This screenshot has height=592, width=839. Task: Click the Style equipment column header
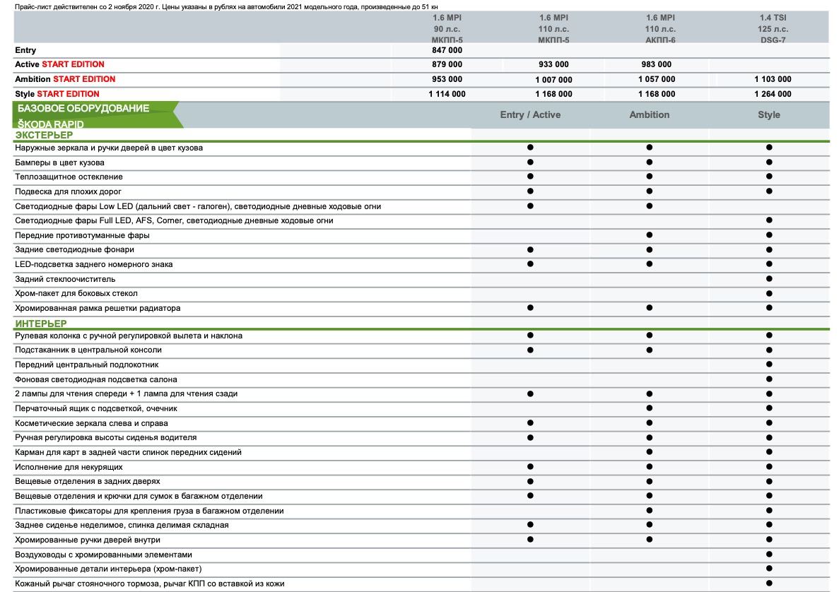pos(769,115)
